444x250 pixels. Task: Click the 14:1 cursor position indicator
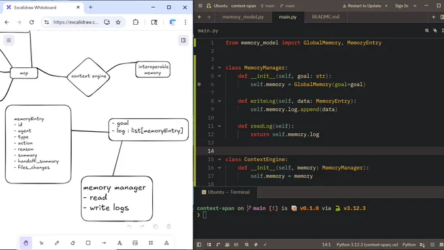[326, 245]
